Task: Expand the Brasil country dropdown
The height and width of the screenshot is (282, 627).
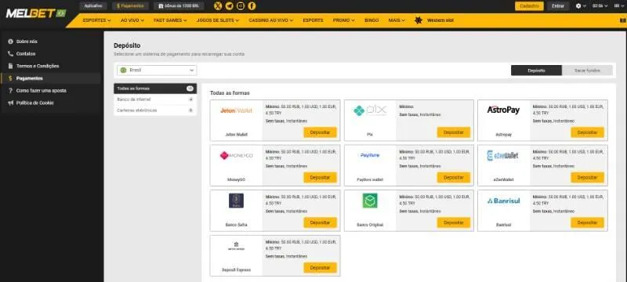Action: coord(157,70)
